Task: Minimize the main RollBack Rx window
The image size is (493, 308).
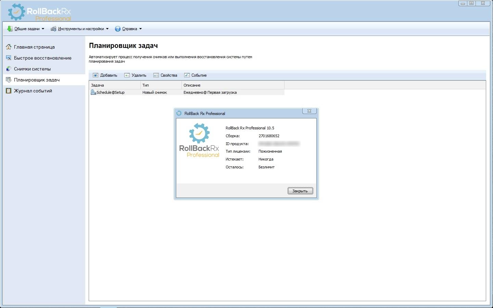Action: pyautogui.click(x=463, y=3)
